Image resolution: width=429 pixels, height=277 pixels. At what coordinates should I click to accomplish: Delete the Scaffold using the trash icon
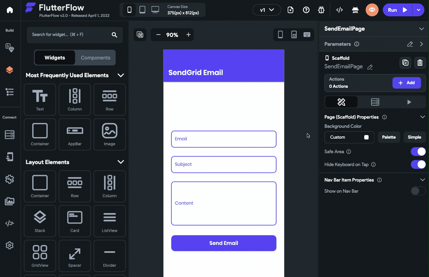[420, 63]
